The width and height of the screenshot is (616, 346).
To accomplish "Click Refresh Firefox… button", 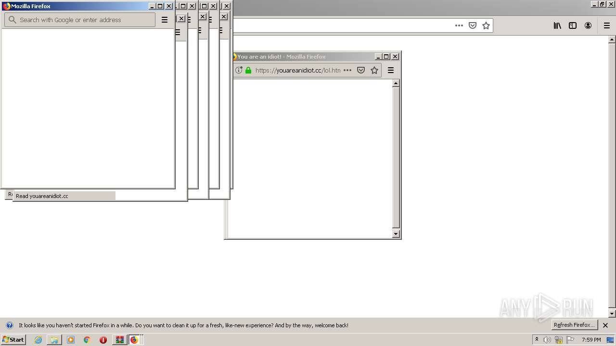I will [575, 325].
